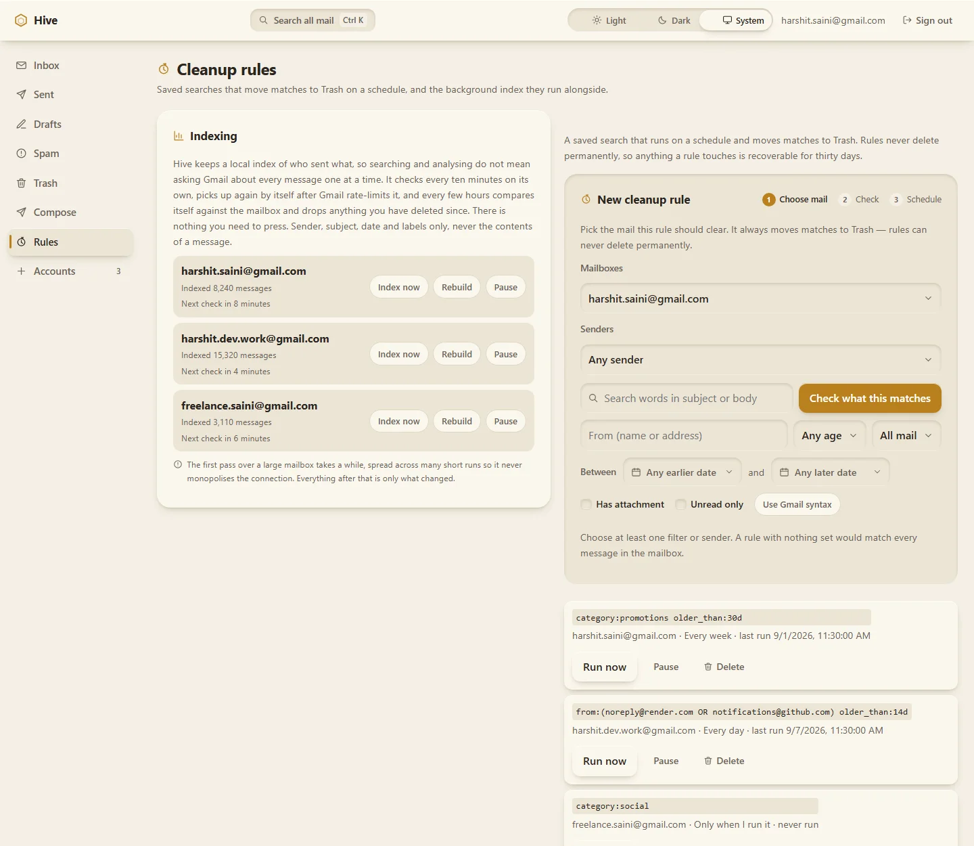
Task: Click Check what this matches button
Action: (x=870, y=399)
